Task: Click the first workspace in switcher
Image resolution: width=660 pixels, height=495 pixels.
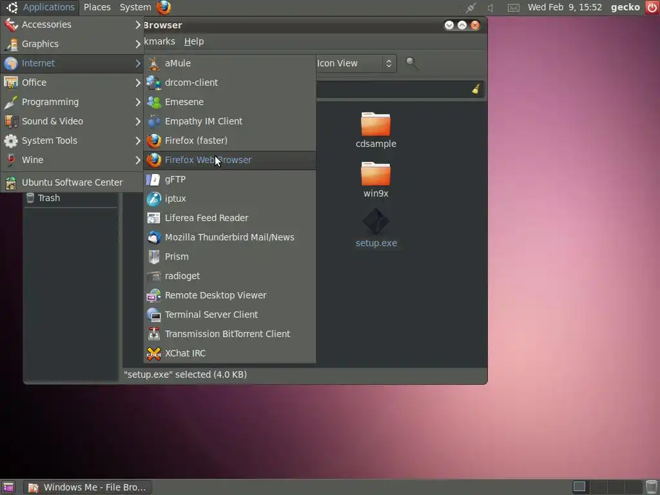Action: (579, 487)
